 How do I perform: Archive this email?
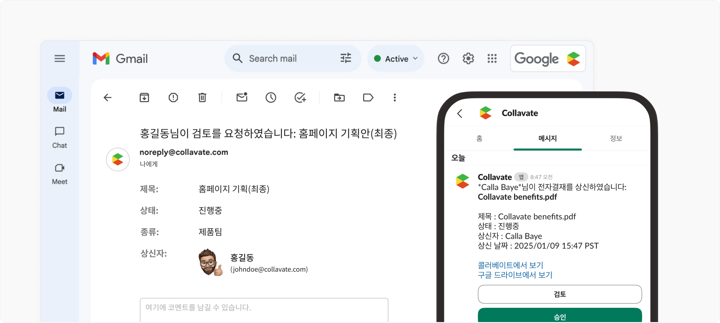click(144, 98)
